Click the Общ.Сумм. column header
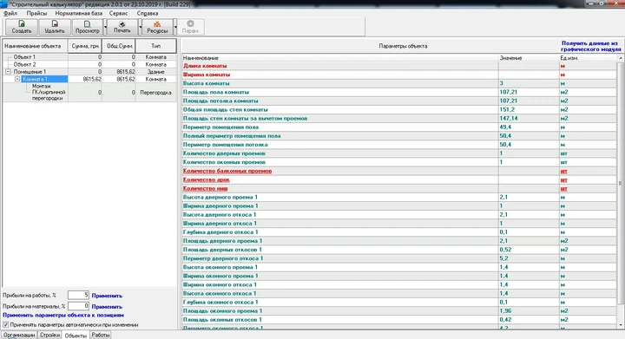The height and width of the screenshot is (339, 625). 119,46
